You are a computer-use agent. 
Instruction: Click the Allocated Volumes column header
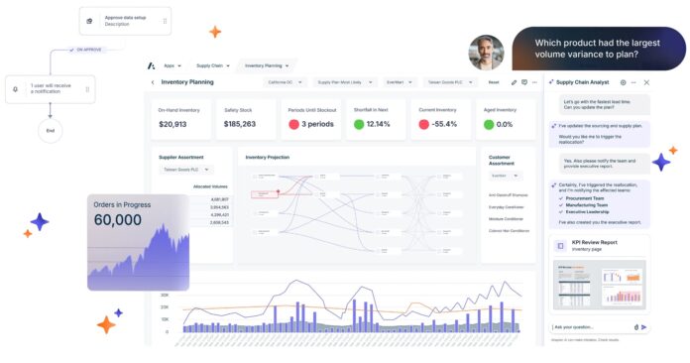210,186
